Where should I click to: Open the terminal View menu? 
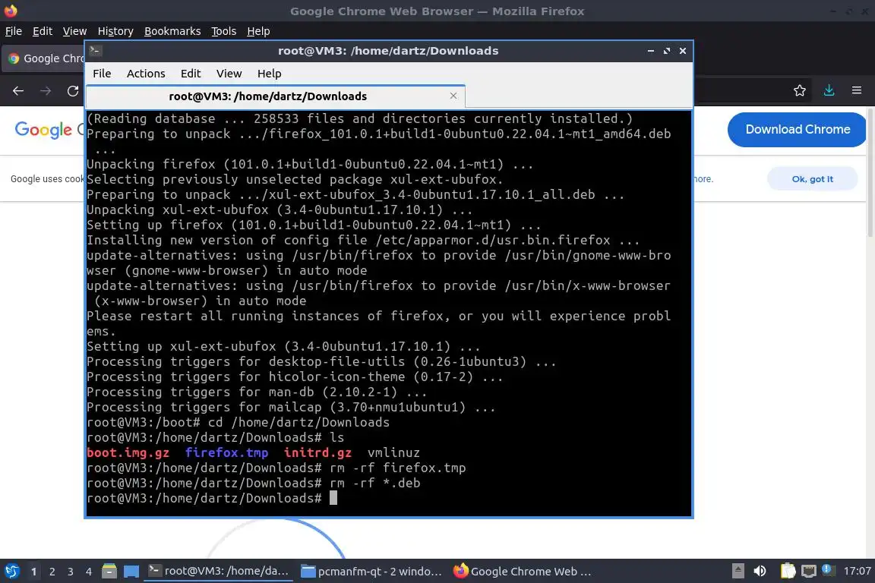tap(229, 74)
